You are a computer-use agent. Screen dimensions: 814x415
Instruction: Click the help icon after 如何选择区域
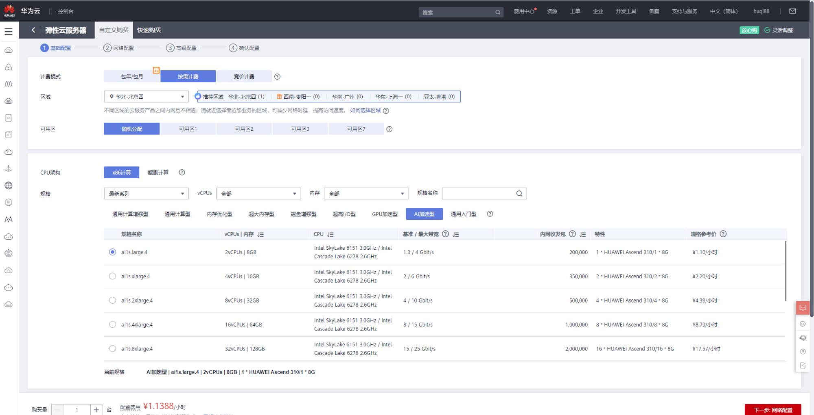click(x=386, y=111)
